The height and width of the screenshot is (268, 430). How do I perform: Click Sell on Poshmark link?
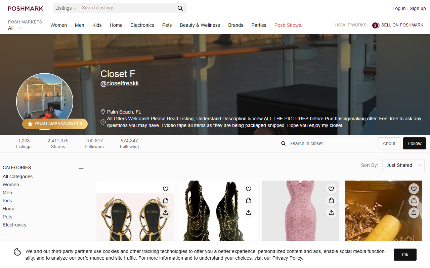[402, 25]
